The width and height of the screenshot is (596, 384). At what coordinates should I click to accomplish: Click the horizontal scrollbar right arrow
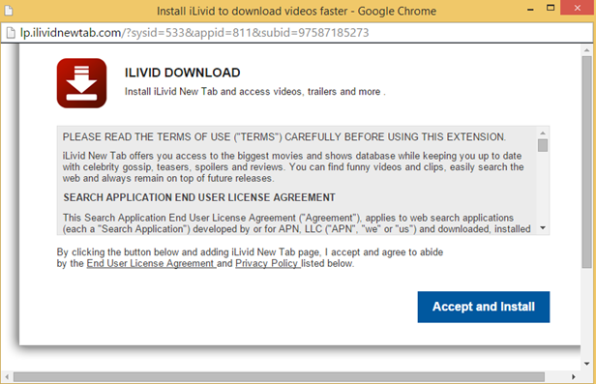tap(573, 377)
